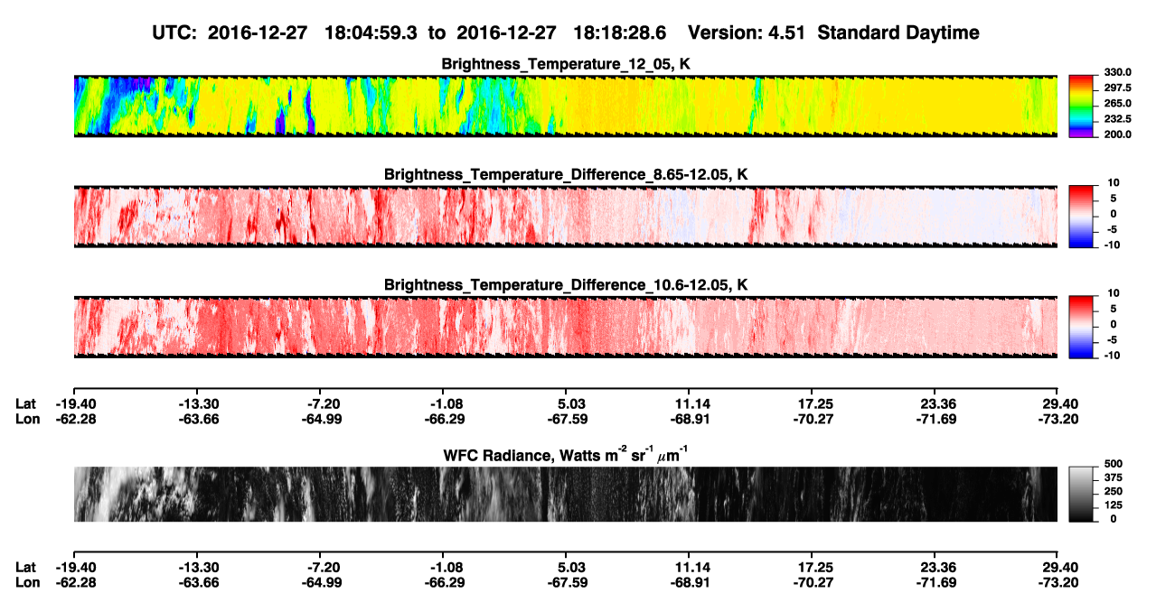Click the grayscale colorbar of WFC Radiance

[x=1081, y=495]
